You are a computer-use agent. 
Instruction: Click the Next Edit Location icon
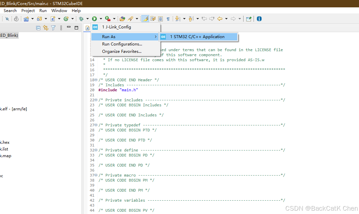[212, 19]
